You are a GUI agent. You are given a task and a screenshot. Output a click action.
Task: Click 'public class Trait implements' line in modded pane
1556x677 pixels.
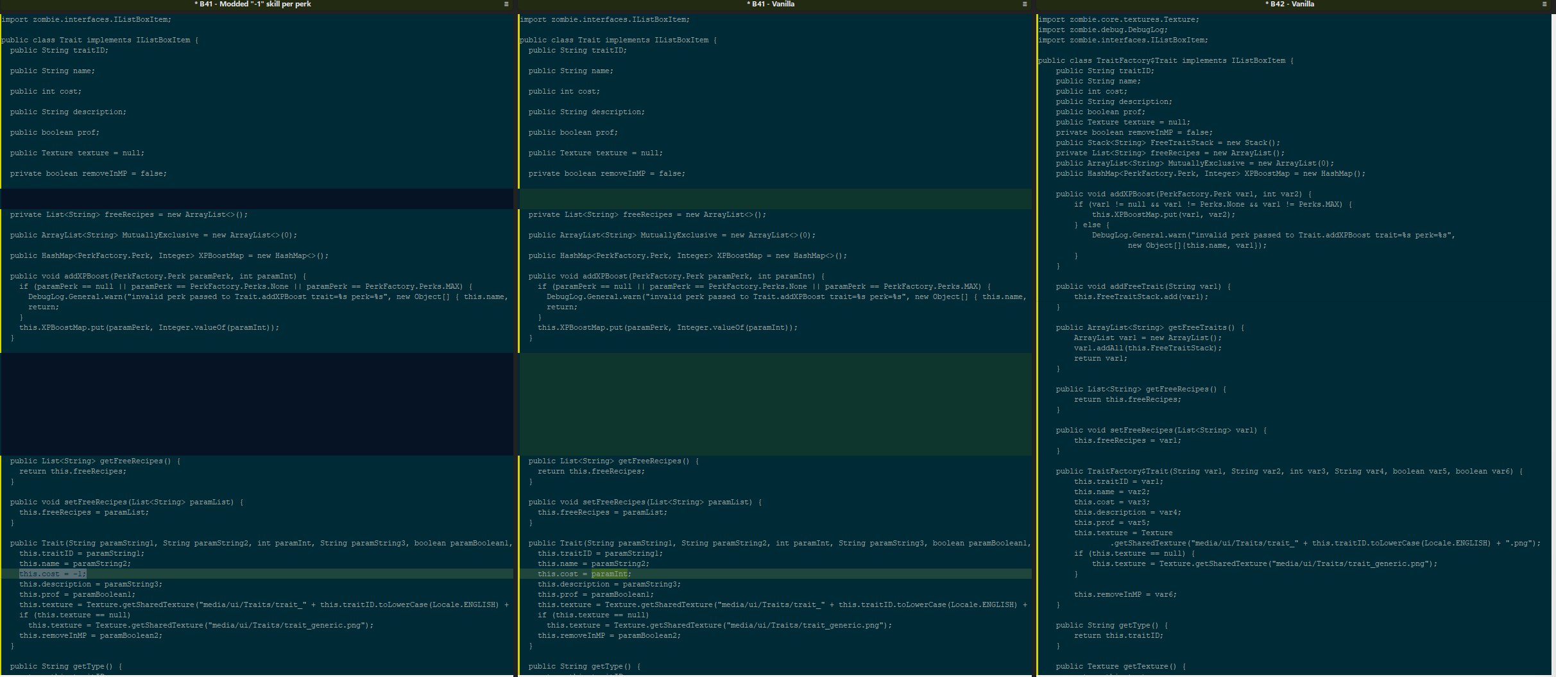pyautogui.click(x=100, y=40)
